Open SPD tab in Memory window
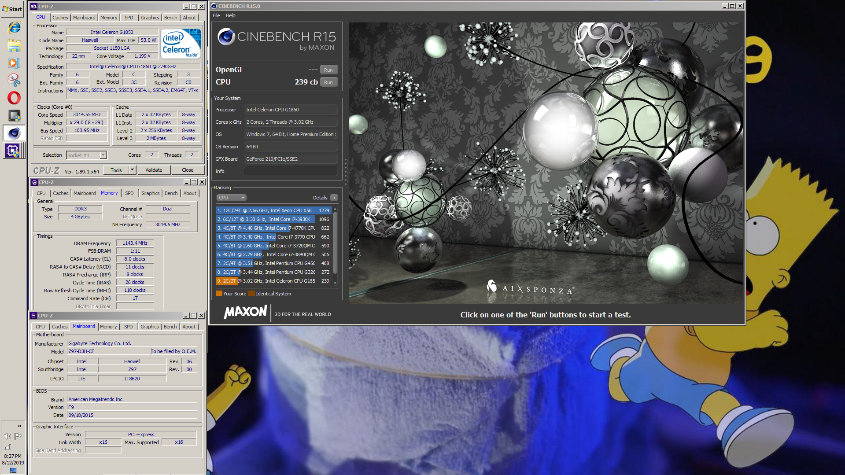This screenshot has width=845, height=475. (129, 193)
